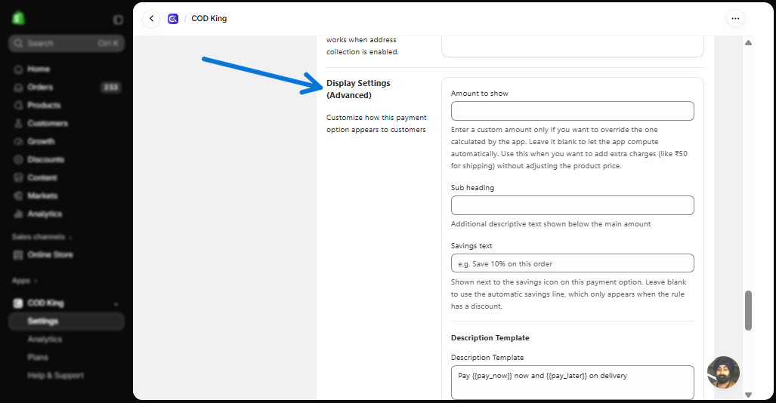The image size is (776, 403).
Task: Open COD King Analytics sub-item
Action: pyautogui.click(x=45, y=339)
